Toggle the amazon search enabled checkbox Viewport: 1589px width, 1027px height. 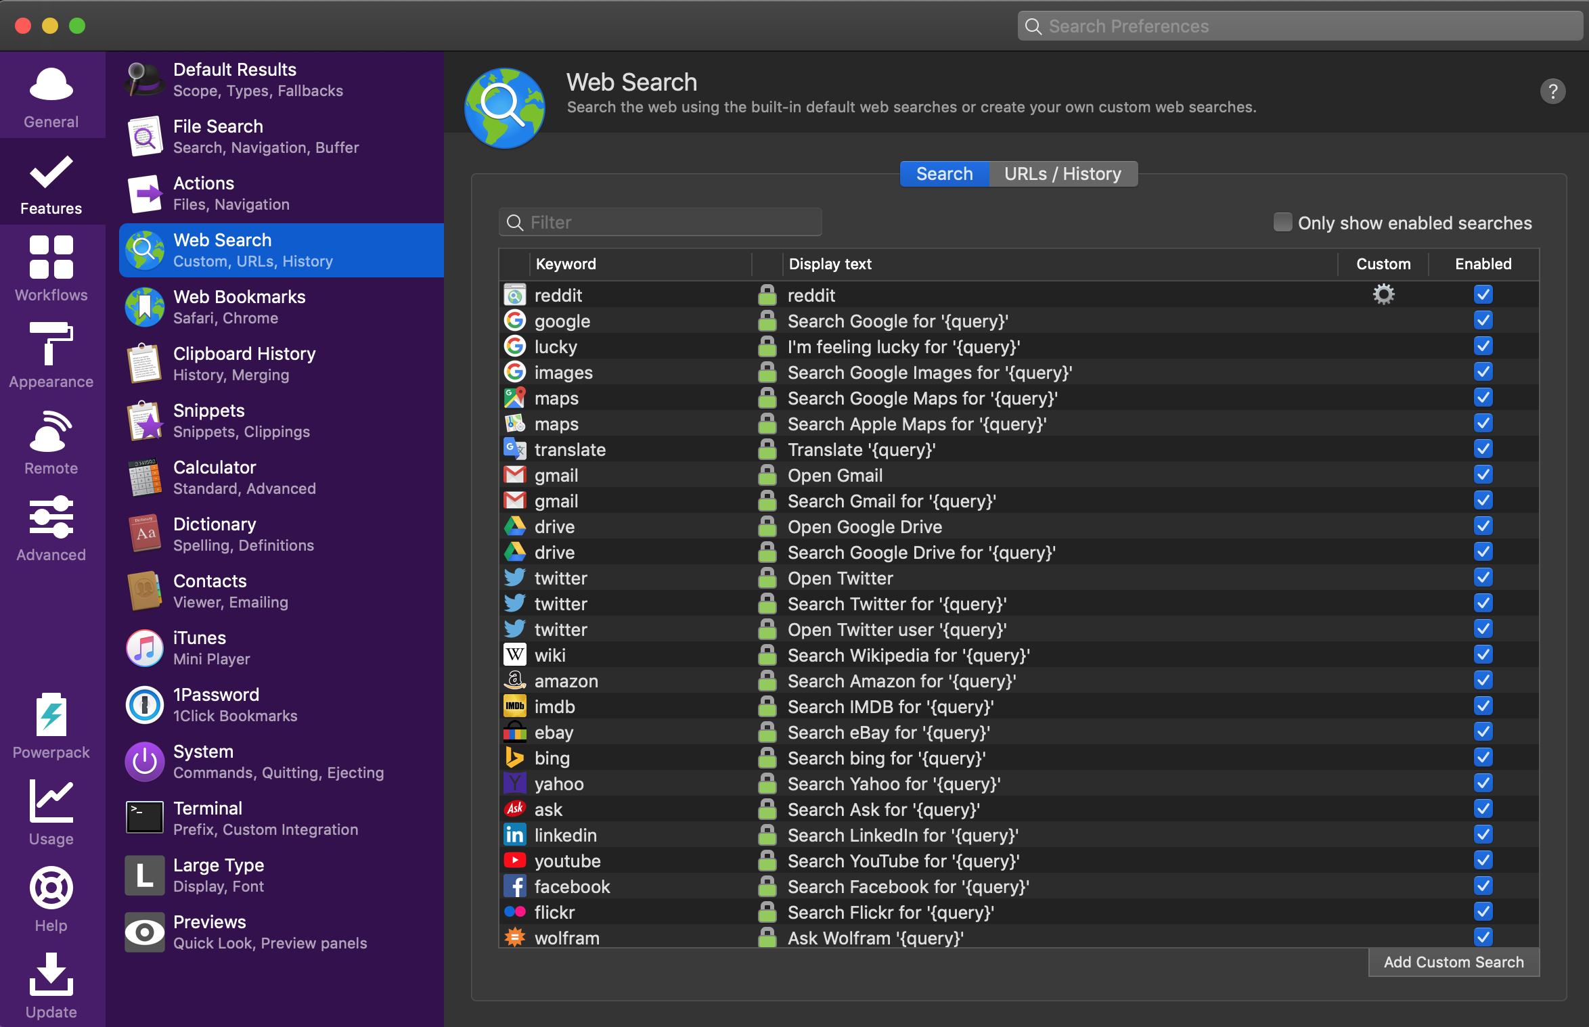[x=1483, y=681]
